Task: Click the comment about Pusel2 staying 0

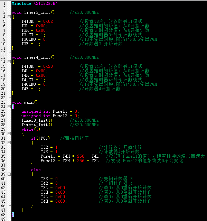Action: coord(144,161)
